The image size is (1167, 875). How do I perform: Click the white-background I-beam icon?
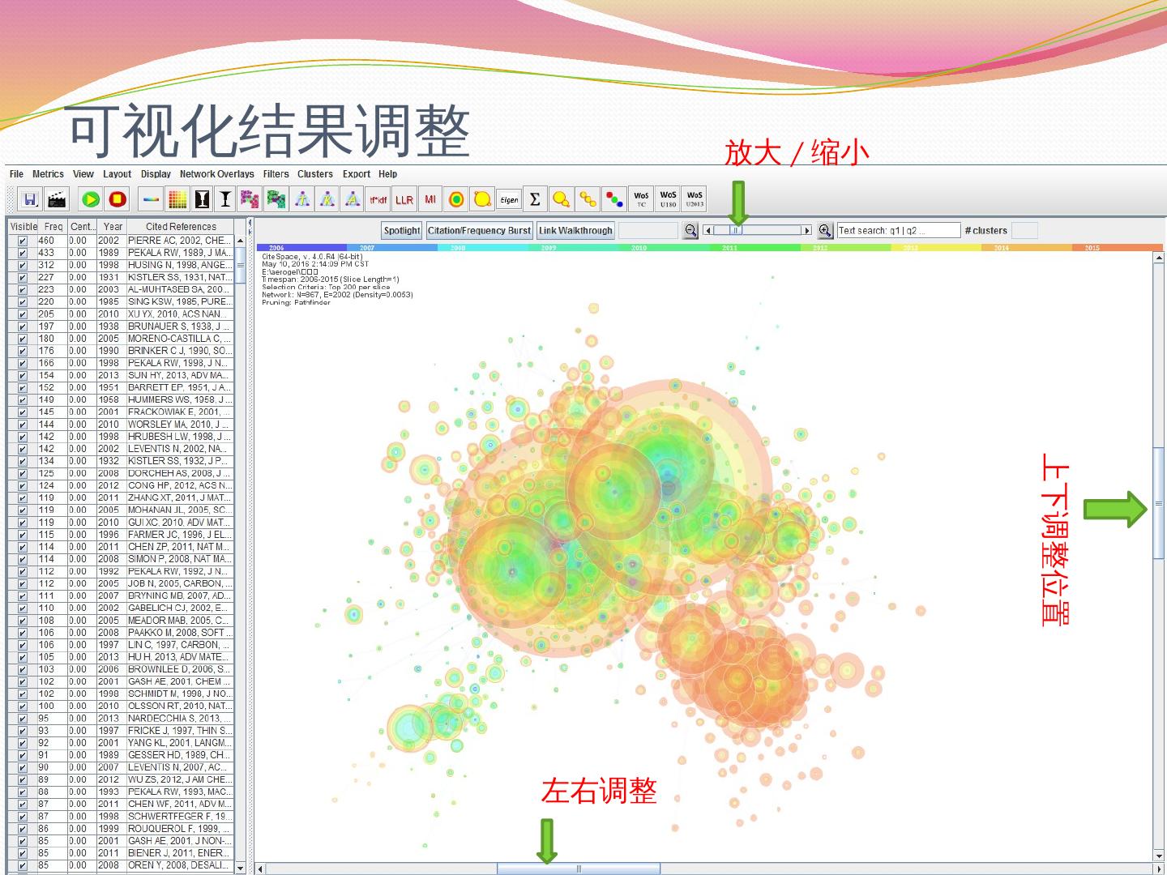pos(225,199)
